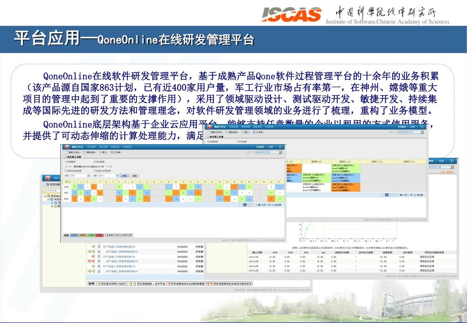Click the 重置 button in the monthly window
The image size is (467, 323).
(135, 176)
